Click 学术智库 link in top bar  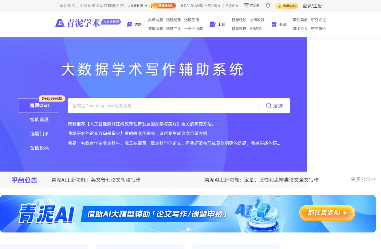(x=197, y=6)
